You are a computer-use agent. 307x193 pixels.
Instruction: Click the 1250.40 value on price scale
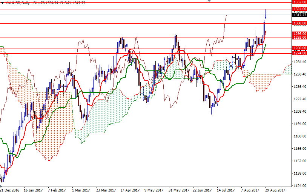(x=299, y=74)
